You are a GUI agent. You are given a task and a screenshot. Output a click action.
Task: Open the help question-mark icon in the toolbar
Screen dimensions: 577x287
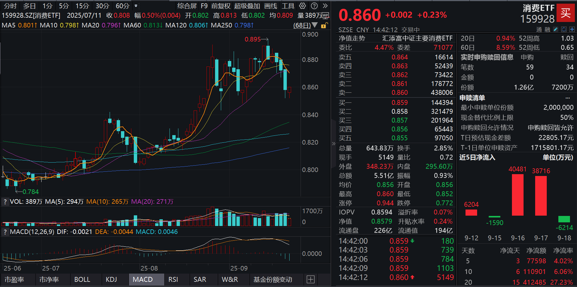coord(314,6)
